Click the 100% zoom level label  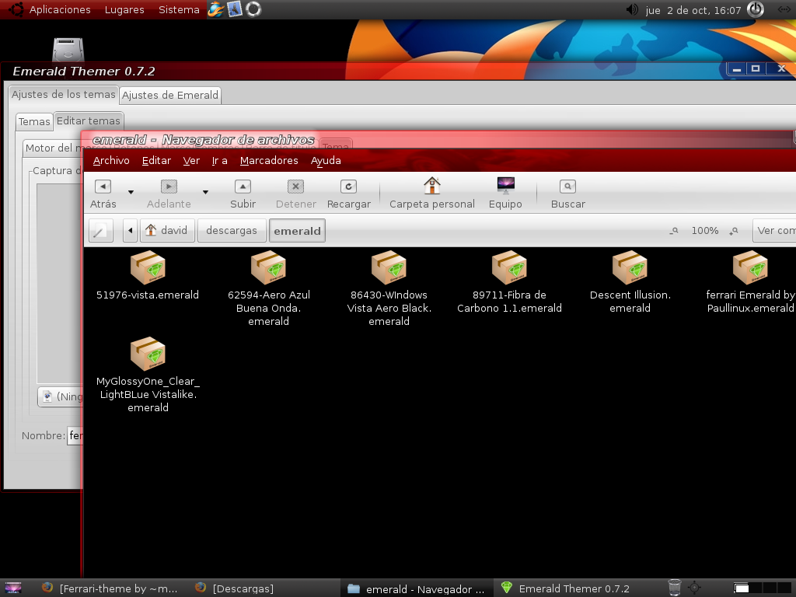(x=704, y=230)
